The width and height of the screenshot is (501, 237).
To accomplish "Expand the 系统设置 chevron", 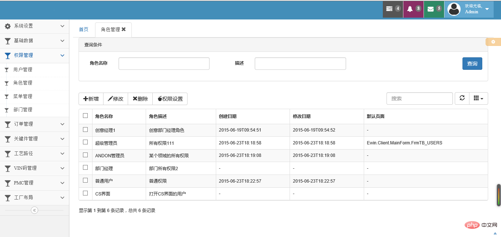I will tap(62, 26).
